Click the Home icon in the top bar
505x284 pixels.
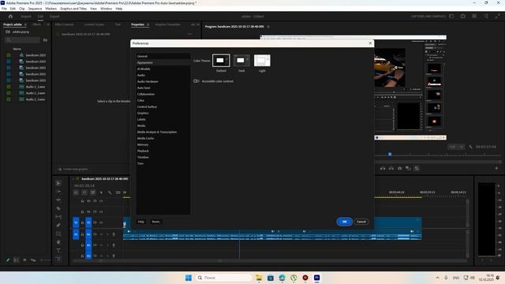point(10,16)
